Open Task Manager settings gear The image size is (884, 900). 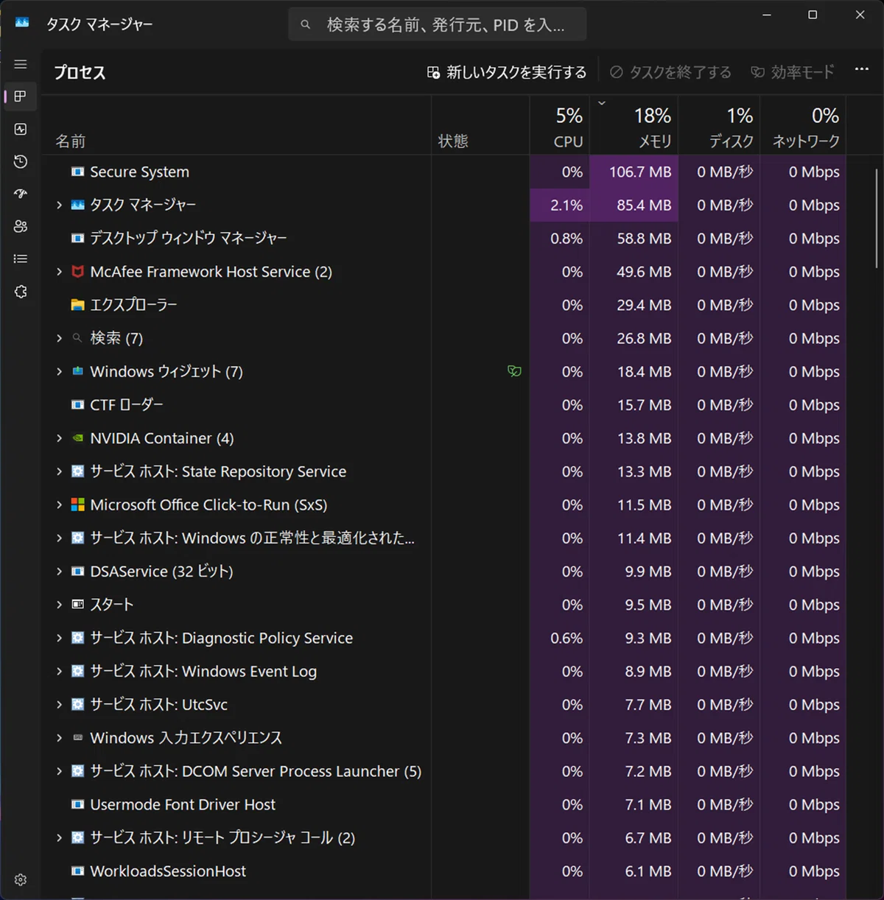click(x=21, y=879)
